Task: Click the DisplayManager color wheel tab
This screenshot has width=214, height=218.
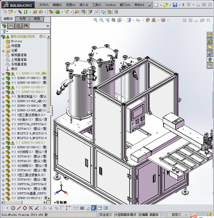Action: tap(26, 26)
